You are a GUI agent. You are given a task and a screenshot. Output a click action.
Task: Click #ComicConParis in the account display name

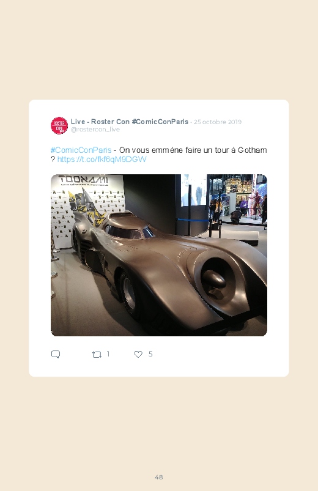[160, 122]
